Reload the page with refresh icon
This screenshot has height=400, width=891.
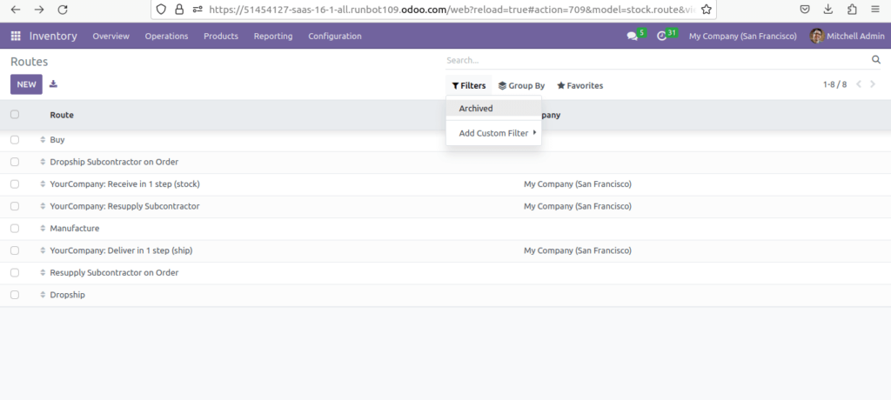[x=63, y=9]
